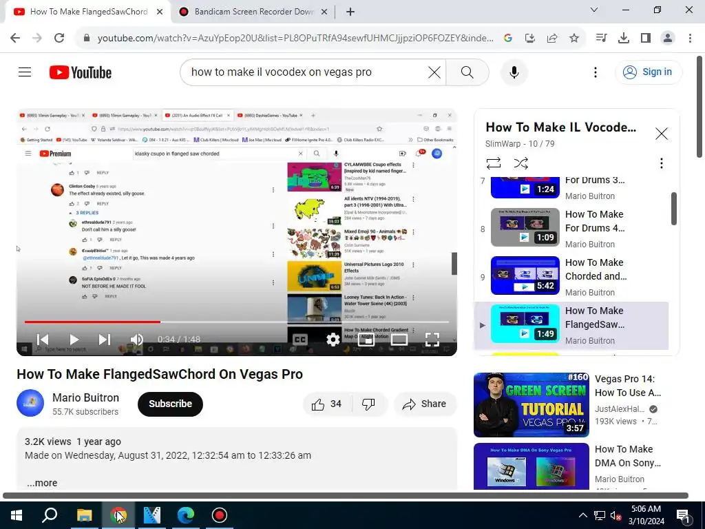Screen dimensions: 705x529
Task: Open the Chrome tab search chevron
Action: pos(594,10)
